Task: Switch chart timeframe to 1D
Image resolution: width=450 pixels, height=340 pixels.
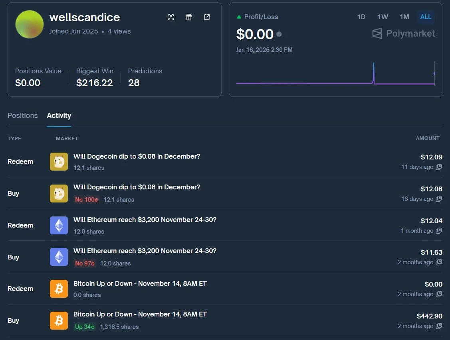Action: (361, 17)
